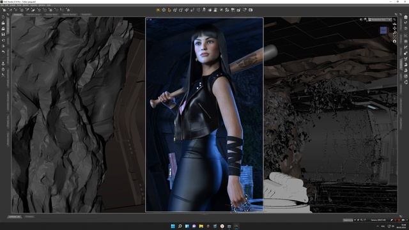Open the Help menu
Viewport: 409px width, 230px height.
[49, 5]
